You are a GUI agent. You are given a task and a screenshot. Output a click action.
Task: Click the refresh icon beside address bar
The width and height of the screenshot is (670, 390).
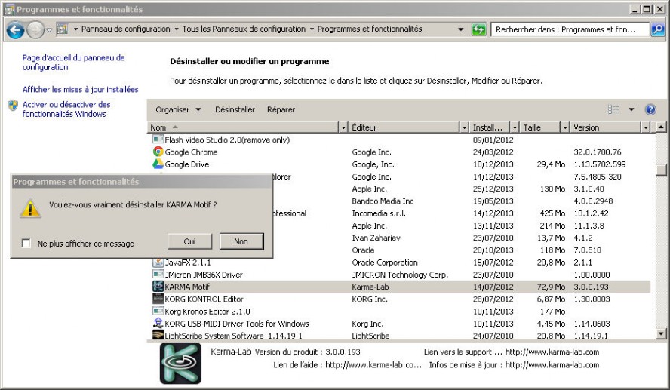click(x=478, y=29)
